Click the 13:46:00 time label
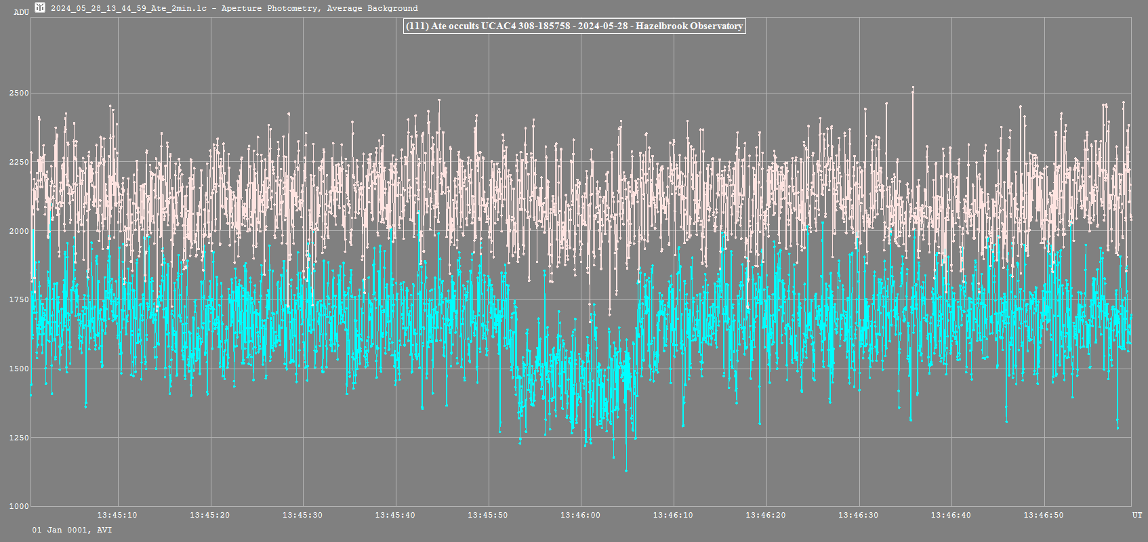 point(580,515)
